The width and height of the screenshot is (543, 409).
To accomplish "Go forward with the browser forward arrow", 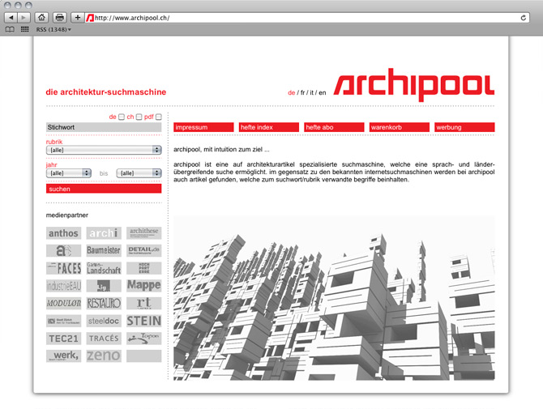I will pos(24,17).
